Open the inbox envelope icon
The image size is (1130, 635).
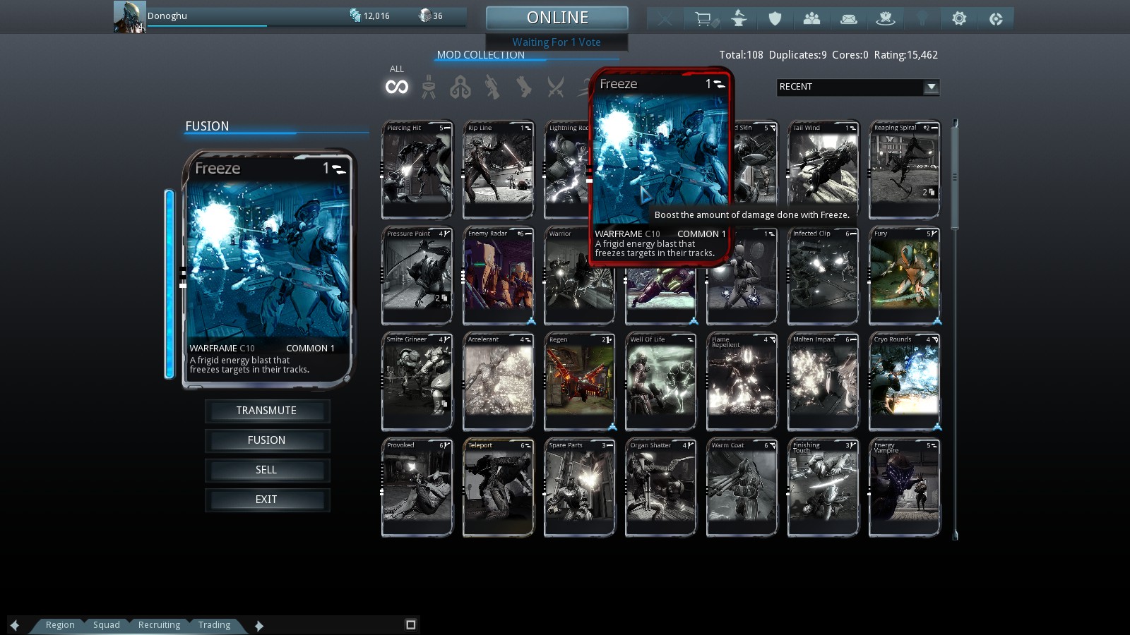pos(848,19)
